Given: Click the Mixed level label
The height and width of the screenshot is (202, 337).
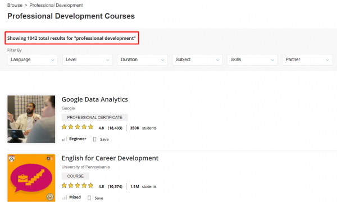Looking at the screenshot, I should pos(75,198).
